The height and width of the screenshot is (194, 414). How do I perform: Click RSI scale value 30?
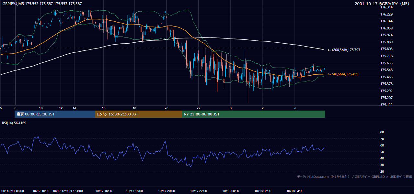[382, 165]
